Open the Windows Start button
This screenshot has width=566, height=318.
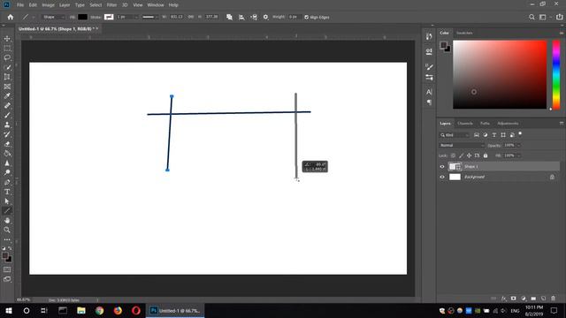click(9, 310)
